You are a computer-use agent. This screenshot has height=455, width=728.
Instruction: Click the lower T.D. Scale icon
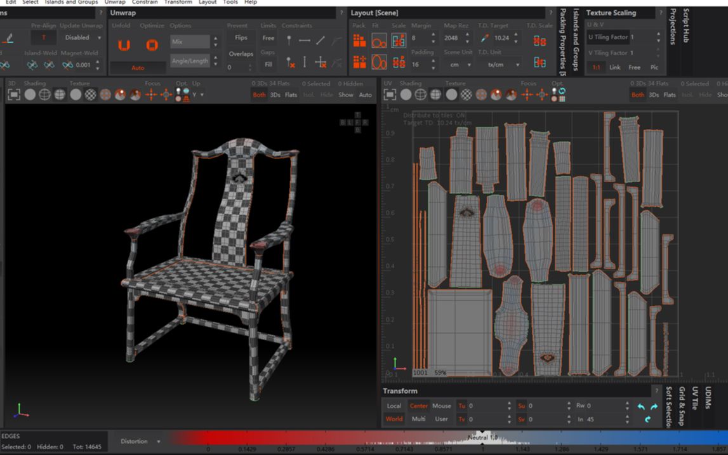[x=539, y=62]
